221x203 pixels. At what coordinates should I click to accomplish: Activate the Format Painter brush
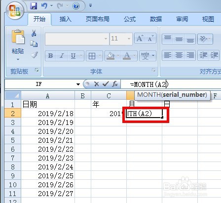point(35,55)
